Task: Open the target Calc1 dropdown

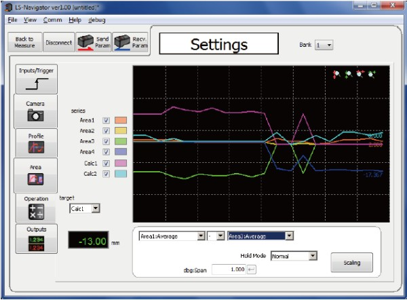Action: (85, 208)
